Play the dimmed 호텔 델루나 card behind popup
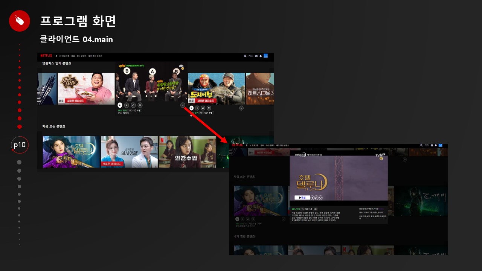 [x=237, y=219]
